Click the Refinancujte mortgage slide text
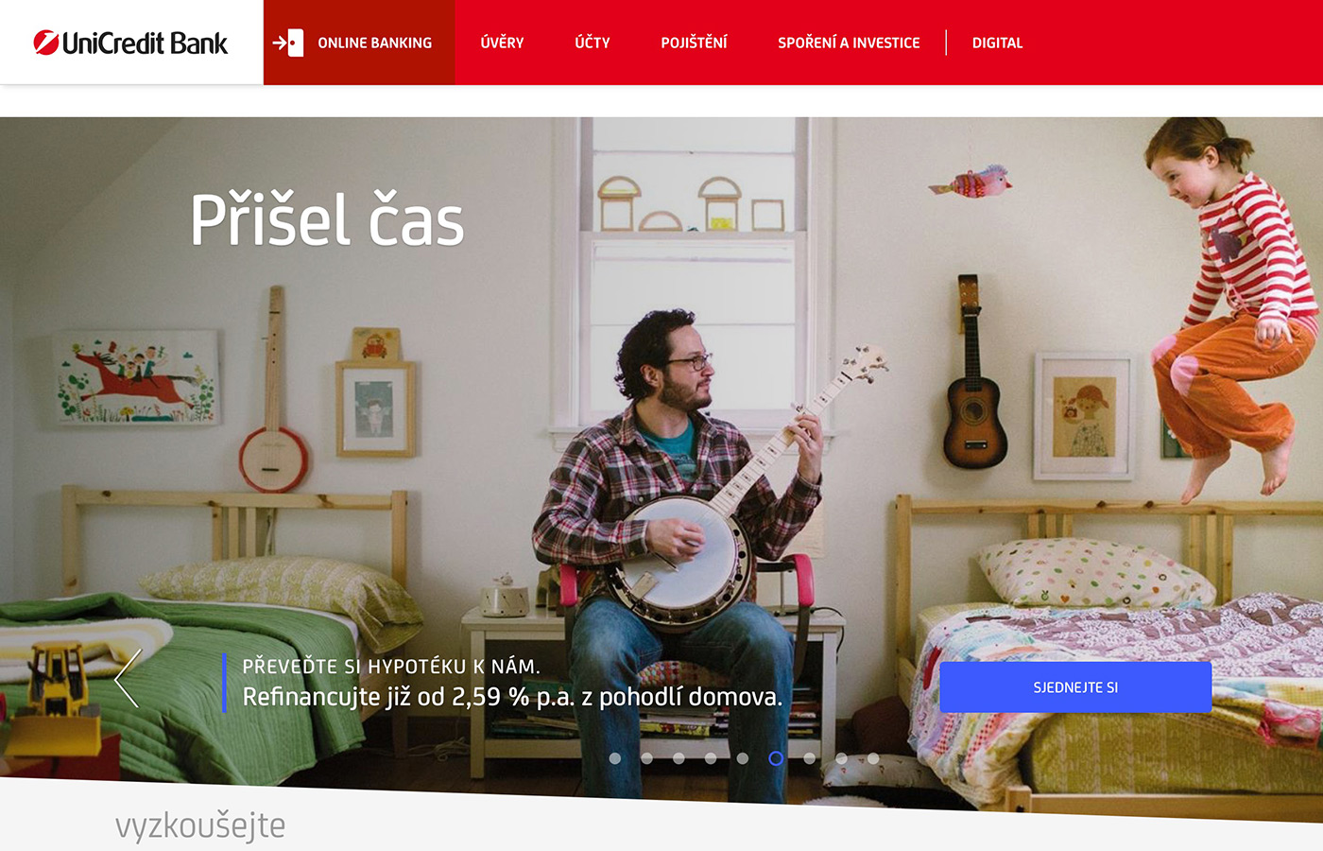Image resolution: width=1323 pixels, height=851 pixels. (512, 697)
